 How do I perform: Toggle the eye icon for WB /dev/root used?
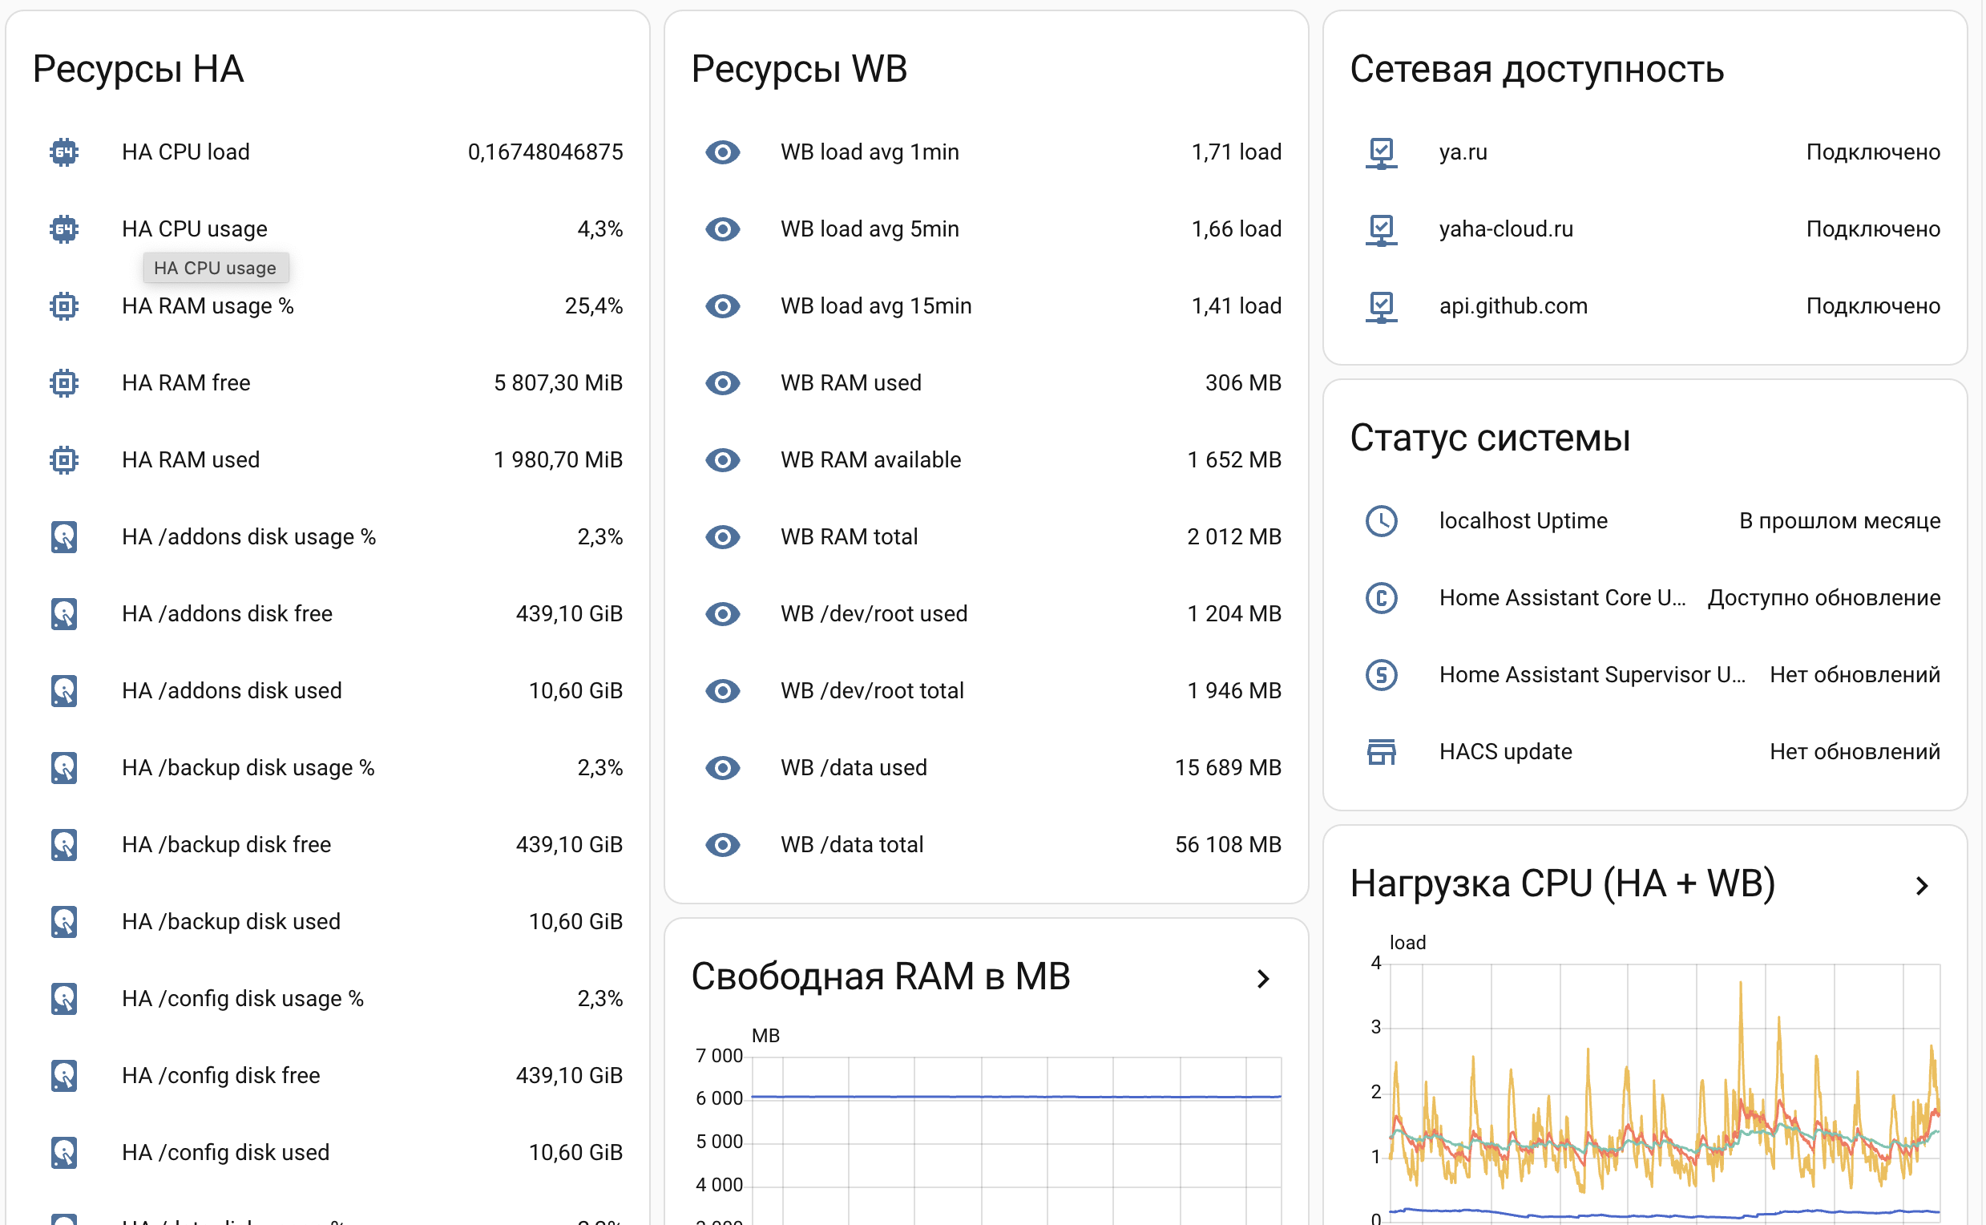pos(722,613)
